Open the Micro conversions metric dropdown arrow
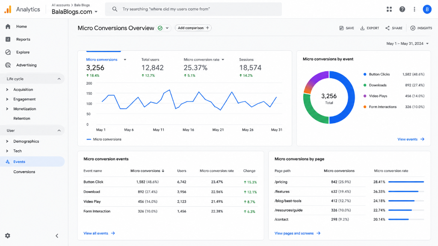The height and width of the screenshot is (246, 438). click(x=125, y=60)
